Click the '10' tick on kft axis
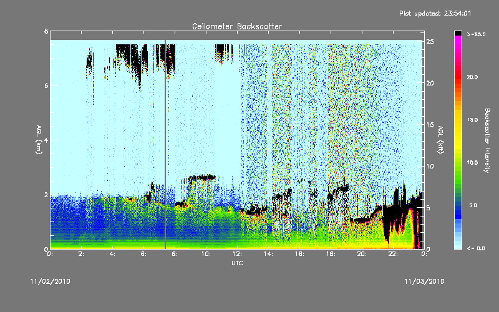Viewport: 499px width, 312px height. click(x=430, y=167)
